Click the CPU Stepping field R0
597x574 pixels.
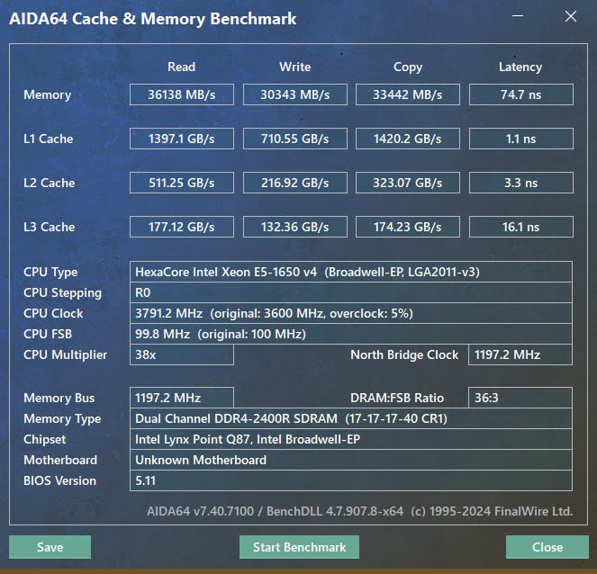click(x=351, y=292)
